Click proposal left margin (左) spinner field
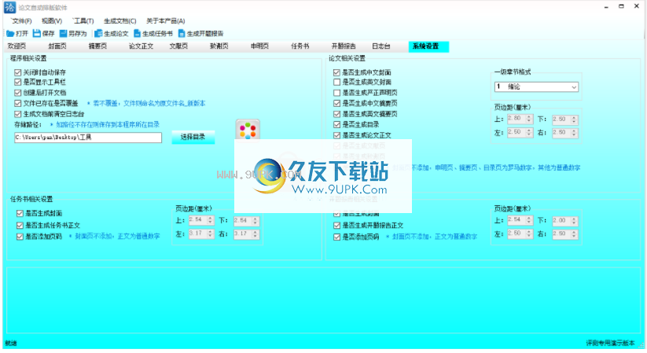647x353 pixels. coord(520,234)
